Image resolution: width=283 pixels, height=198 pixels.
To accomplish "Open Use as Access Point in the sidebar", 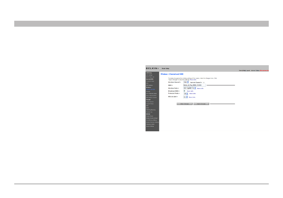I will pos(151,95).
